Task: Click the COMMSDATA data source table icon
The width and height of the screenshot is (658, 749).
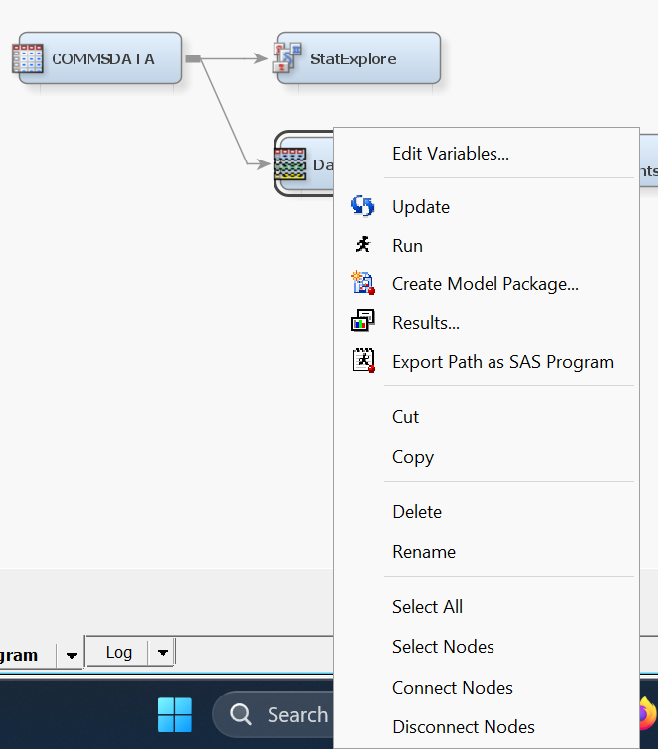Action: click(x=27, y=58)
